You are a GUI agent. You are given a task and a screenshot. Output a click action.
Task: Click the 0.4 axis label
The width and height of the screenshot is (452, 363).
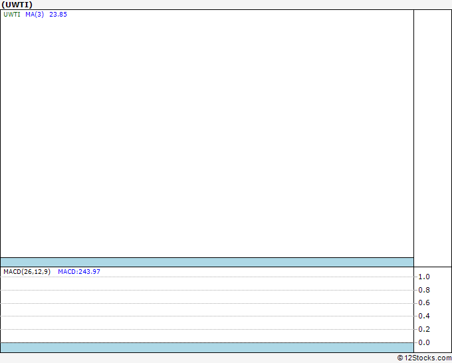tap(424, 316)
